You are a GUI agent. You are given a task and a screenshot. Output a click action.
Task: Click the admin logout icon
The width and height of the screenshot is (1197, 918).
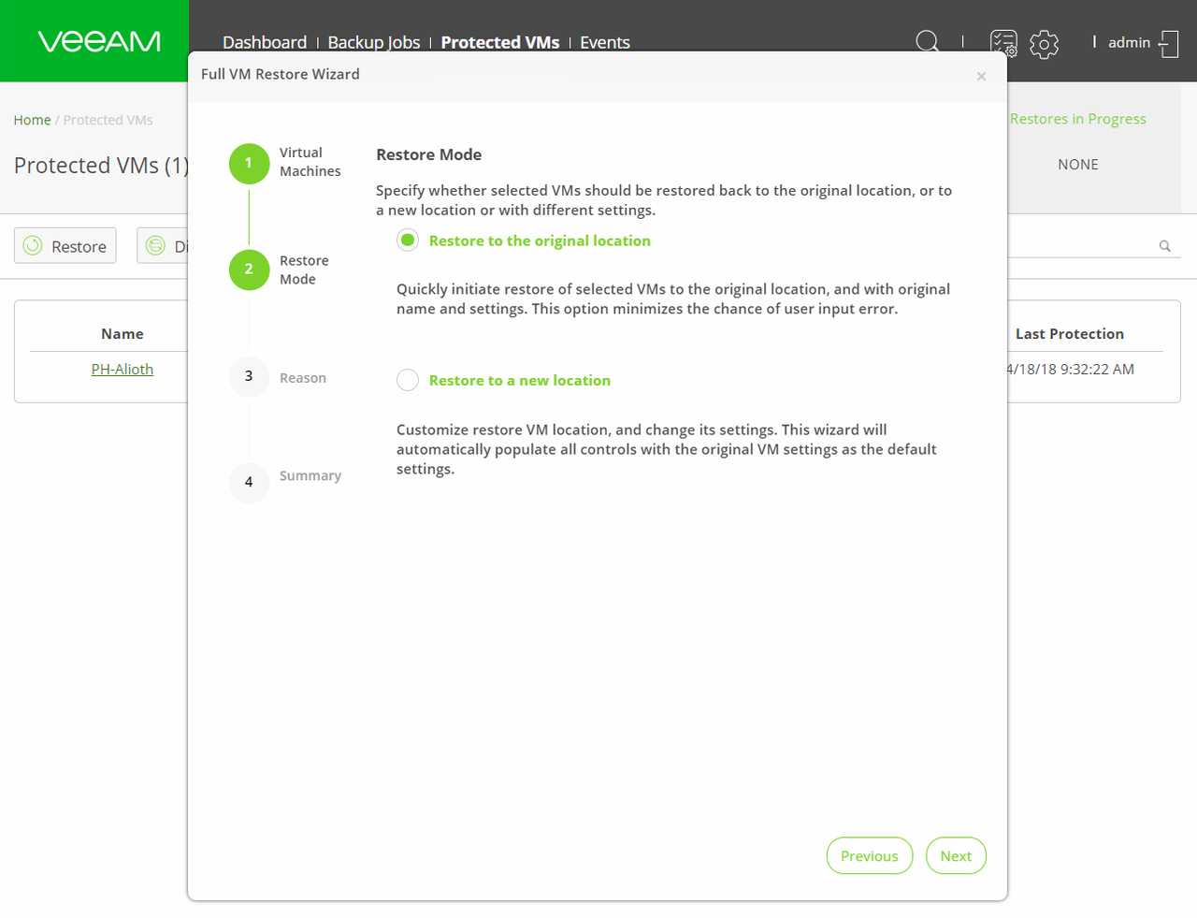(x=1169, y=43)
